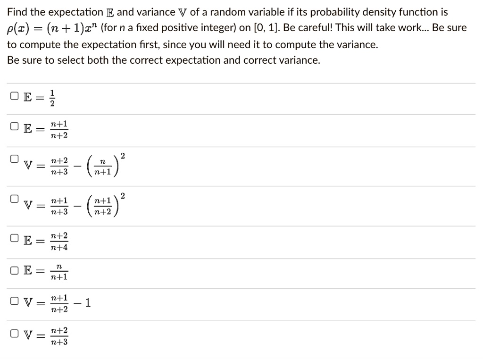The width and height of the screenshot is (483, 359).
Task: Click the label E = n/(n+1)
Action: (46, 272)
